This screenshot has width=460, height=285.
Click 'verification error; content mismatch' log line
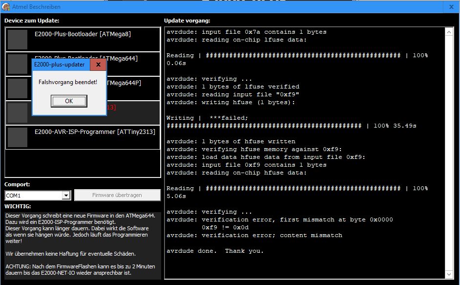254,235
